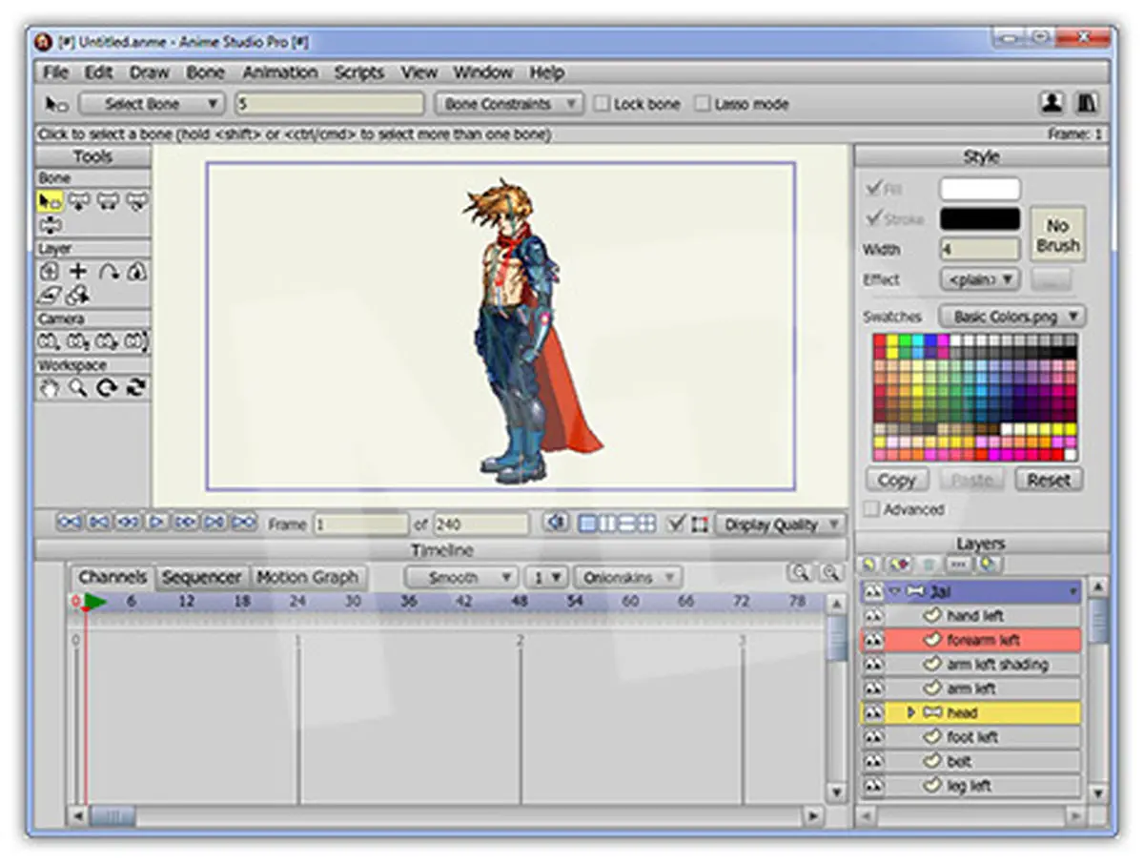Click the black Stroke color swatch

979,218
